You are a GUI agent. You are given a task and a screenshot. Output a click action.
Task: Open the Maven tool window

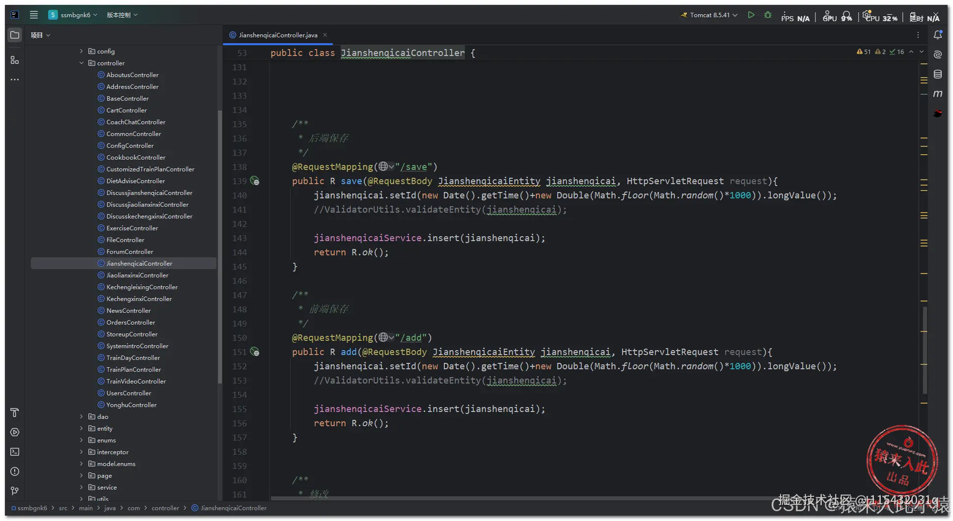pos(938,94)
